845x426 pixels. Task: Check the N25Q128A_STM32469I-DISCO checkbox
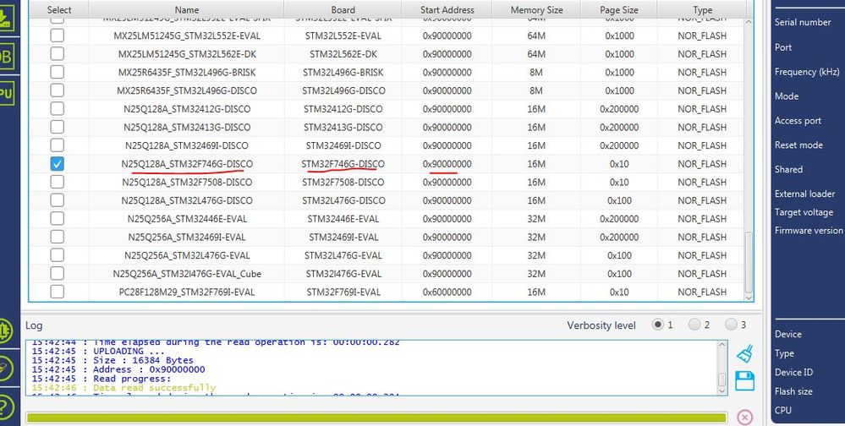pos(57,145)
